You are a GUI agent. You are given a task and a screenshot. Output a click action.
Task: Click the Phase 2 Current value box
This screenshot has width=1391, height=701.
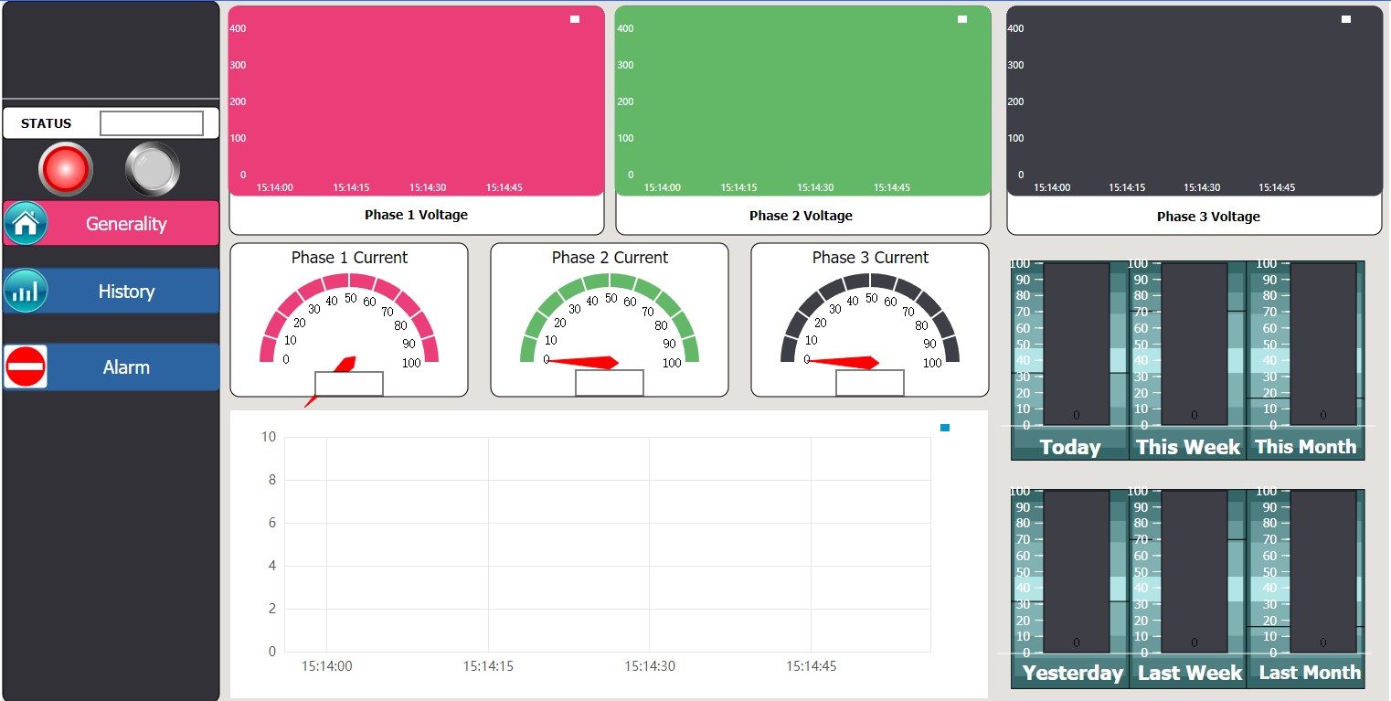(610, 383)
